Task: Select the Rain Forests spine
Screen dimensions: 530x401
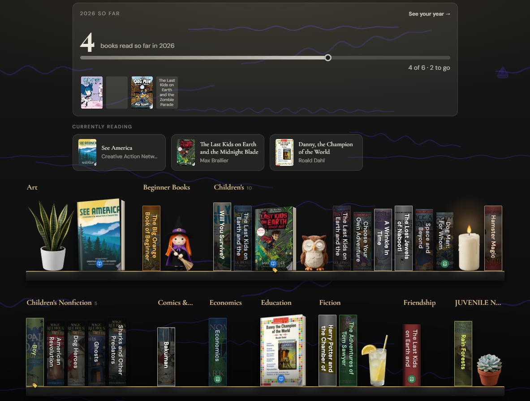Action: pyautogui.click(x=463, y=354)
